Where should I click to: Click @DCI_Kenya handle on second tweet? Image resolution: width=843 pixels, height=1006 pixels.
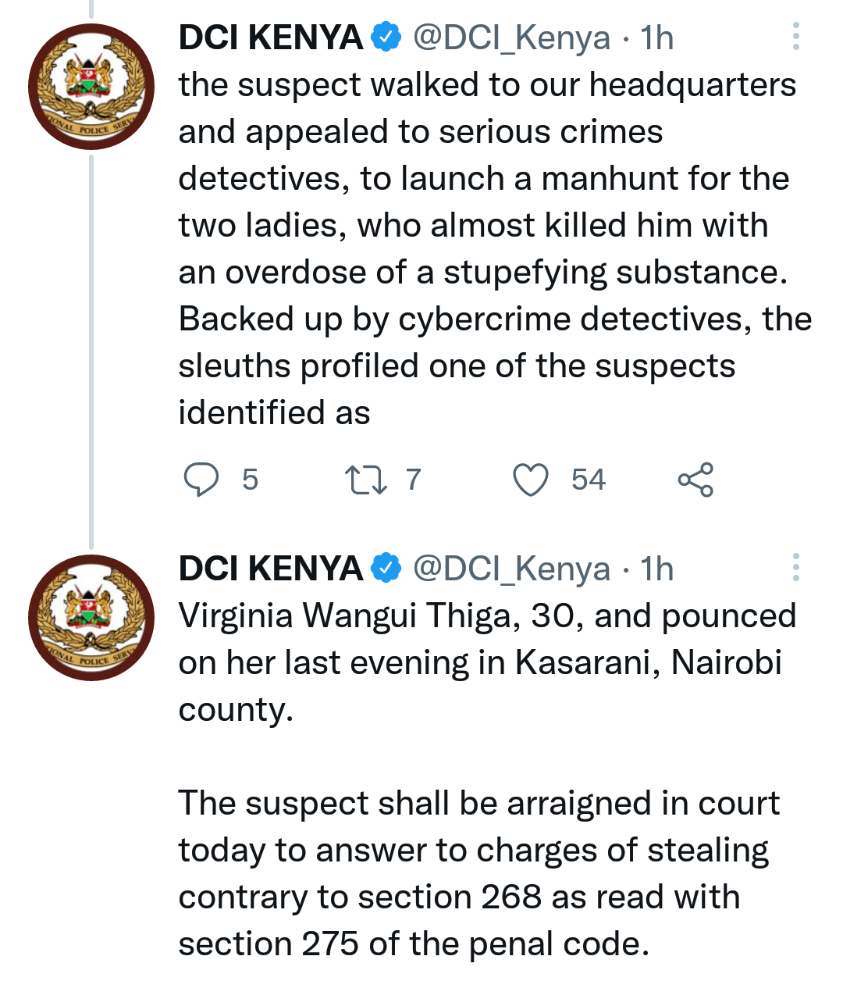(511, 569)
